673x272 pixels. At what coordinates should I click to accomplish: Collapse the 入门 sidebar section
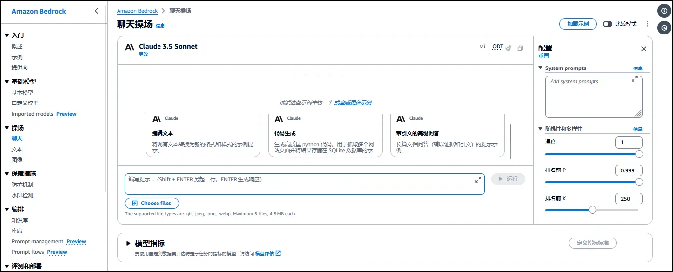pos(7,35)
